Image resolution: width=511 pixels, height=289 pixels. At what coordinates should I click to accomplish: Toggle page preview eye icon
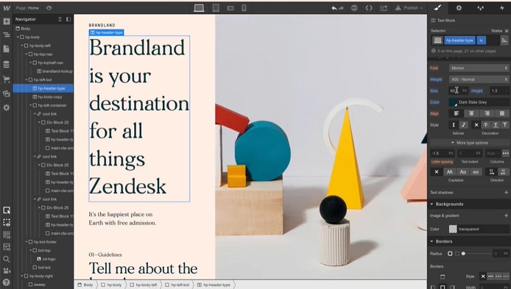pos(49,8)
